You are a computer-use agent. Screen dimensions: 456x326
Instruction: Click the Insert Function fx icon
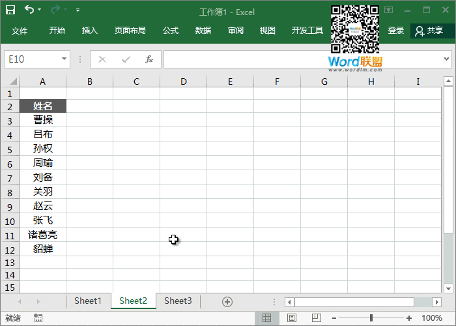[x=149, y=59]
